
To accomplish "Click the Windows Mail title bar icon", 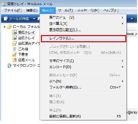I will pyautogui.click(x=4, y=4).
